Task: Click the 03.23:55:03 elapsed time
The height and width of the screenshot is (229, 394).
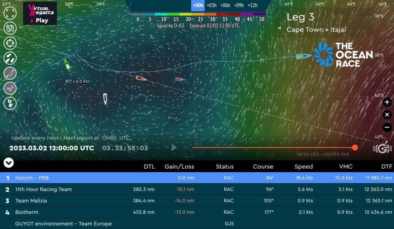Action: coord(125,148)
